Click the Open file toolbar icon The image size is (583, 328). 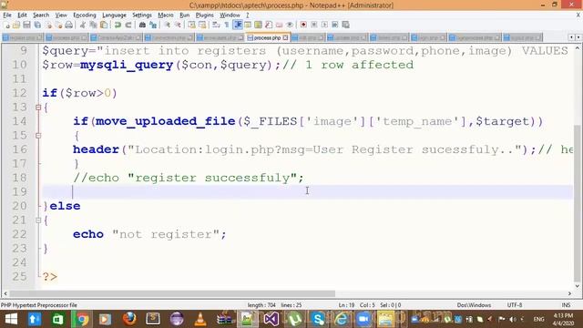click(16, 25)
